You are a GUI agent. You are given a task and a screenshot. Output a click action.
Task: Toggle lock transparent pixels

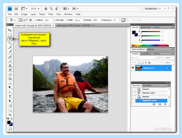point(139,62)
